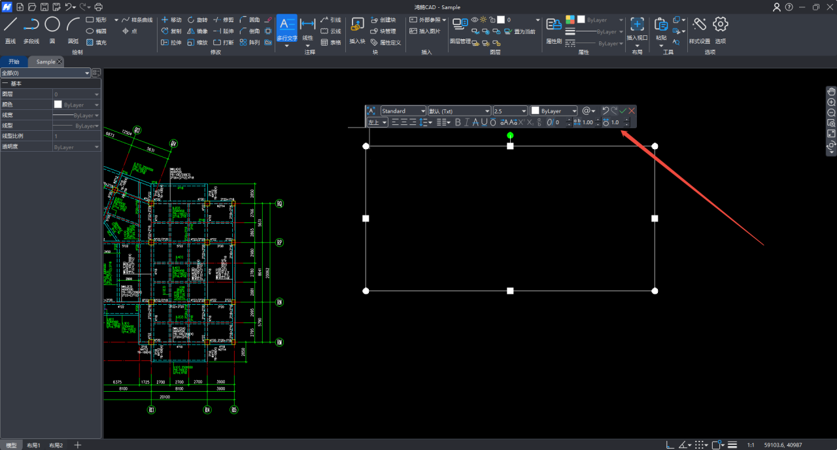The height and width of the screenshot is (450, 837).
Task: Toggle italic in text formatting toolbar
Action: [466, 122]
